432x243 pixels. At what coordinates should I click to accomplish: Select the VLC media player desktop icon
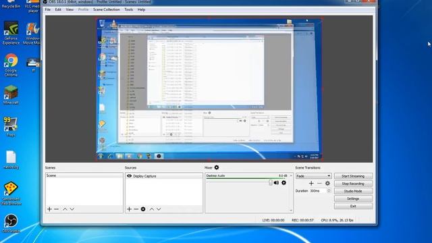coord(32,7)
